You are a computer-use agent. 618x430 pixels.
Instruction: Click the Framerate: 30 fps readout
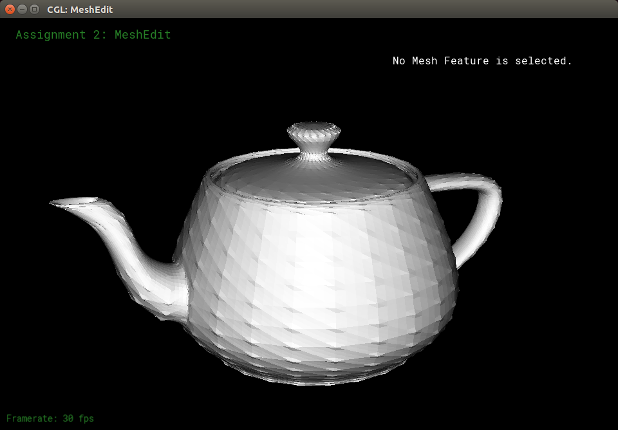click(50, 418)
